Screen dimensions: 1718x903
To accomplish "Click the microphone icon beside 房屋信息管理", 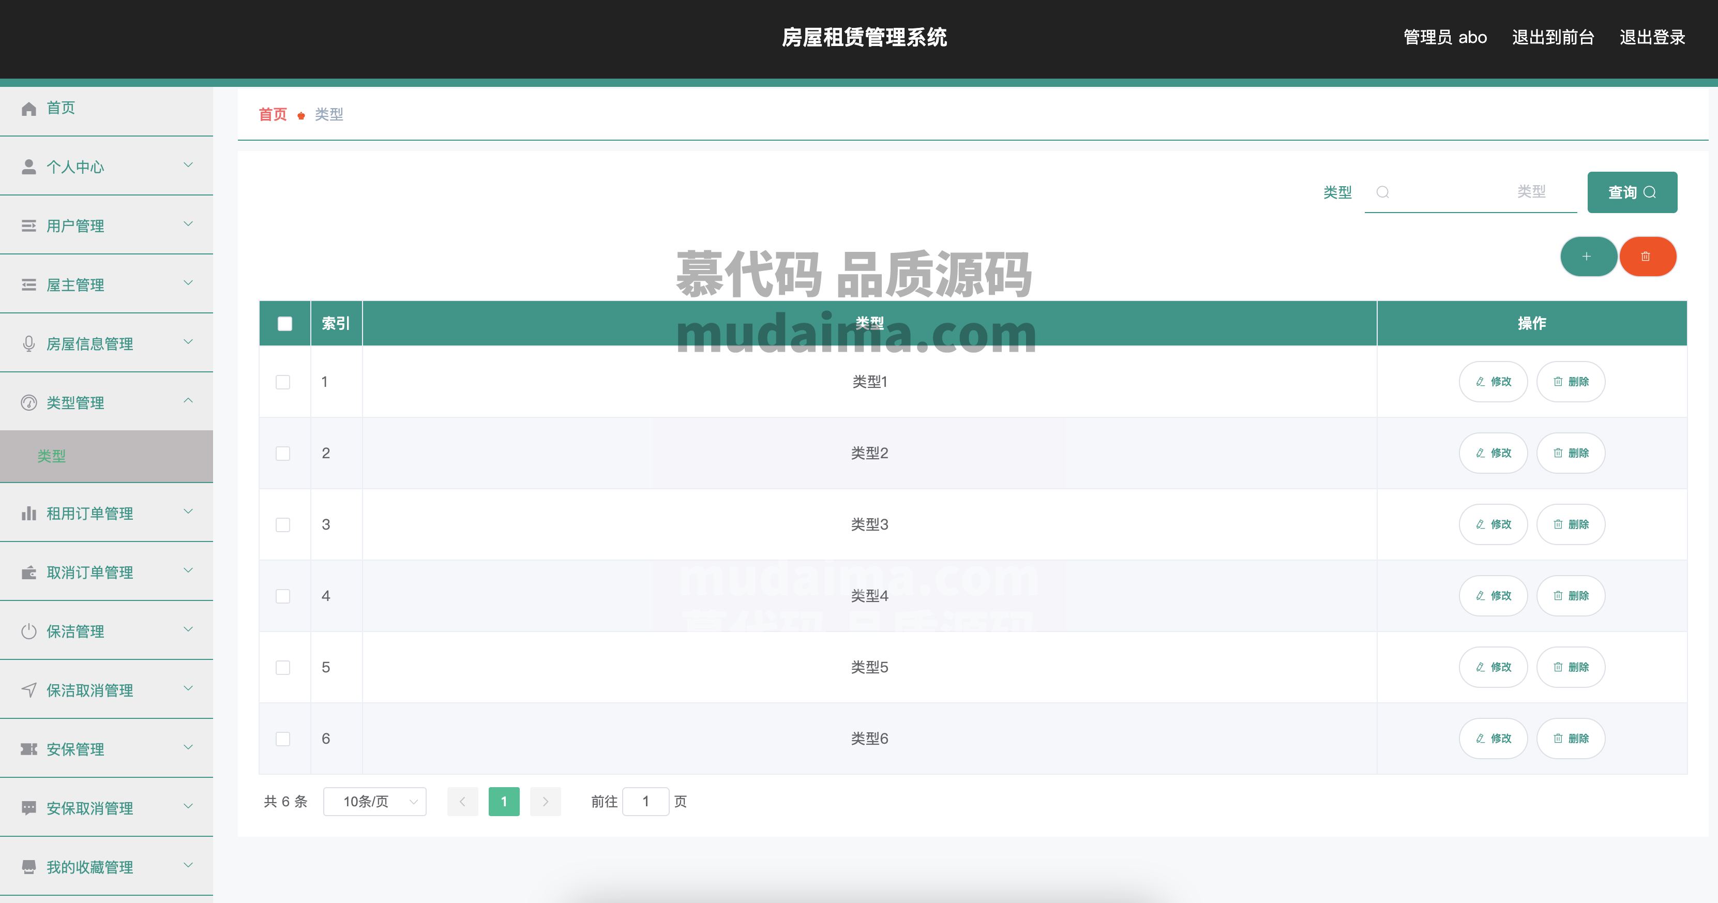I will point(28,343).
